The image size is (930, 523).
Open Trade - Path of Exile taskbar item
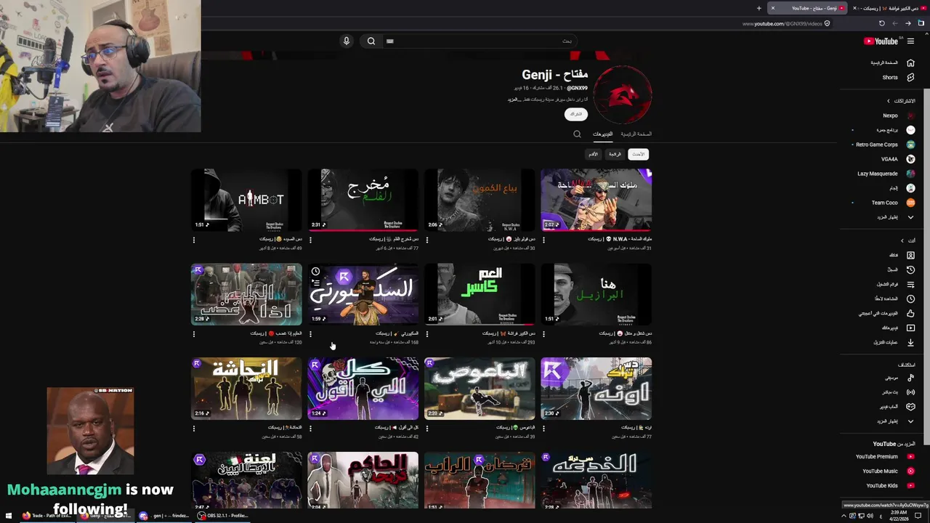point(48,516)
